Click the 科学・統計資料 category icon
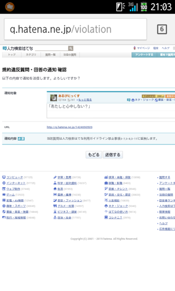 [55, 183]
